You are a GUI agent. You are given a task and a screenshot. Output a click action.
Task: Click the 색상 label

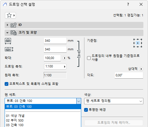88,95
